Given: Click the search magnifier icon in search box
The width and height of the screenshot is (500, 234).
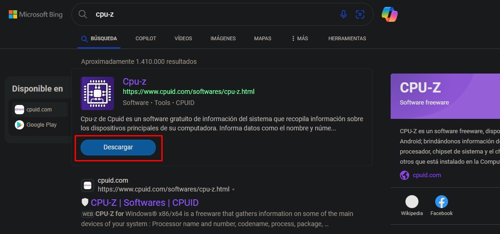Looking at the screenshot, I should 83,14.
